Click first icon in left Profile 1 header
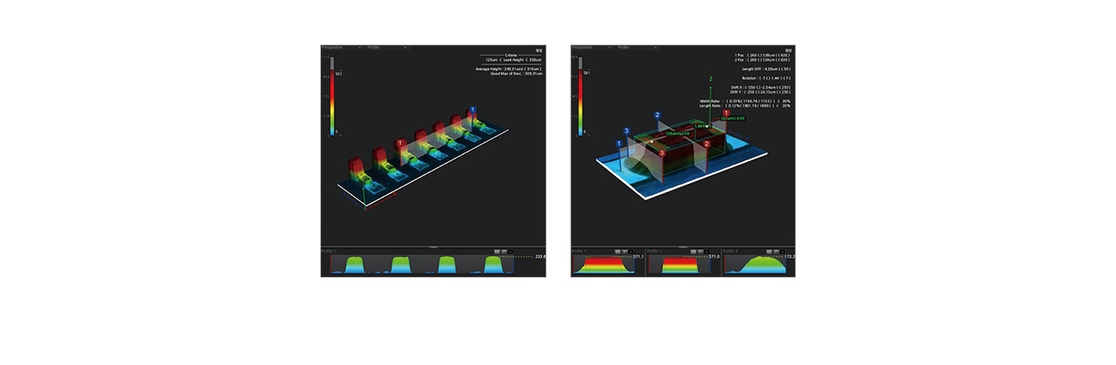This screenshot has width=1116, height=365. pyautogui.click(x=496, y=251)
